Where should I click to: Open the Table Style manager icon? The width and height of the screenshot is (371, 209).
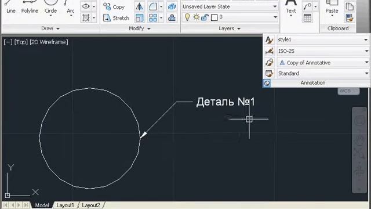269,74
